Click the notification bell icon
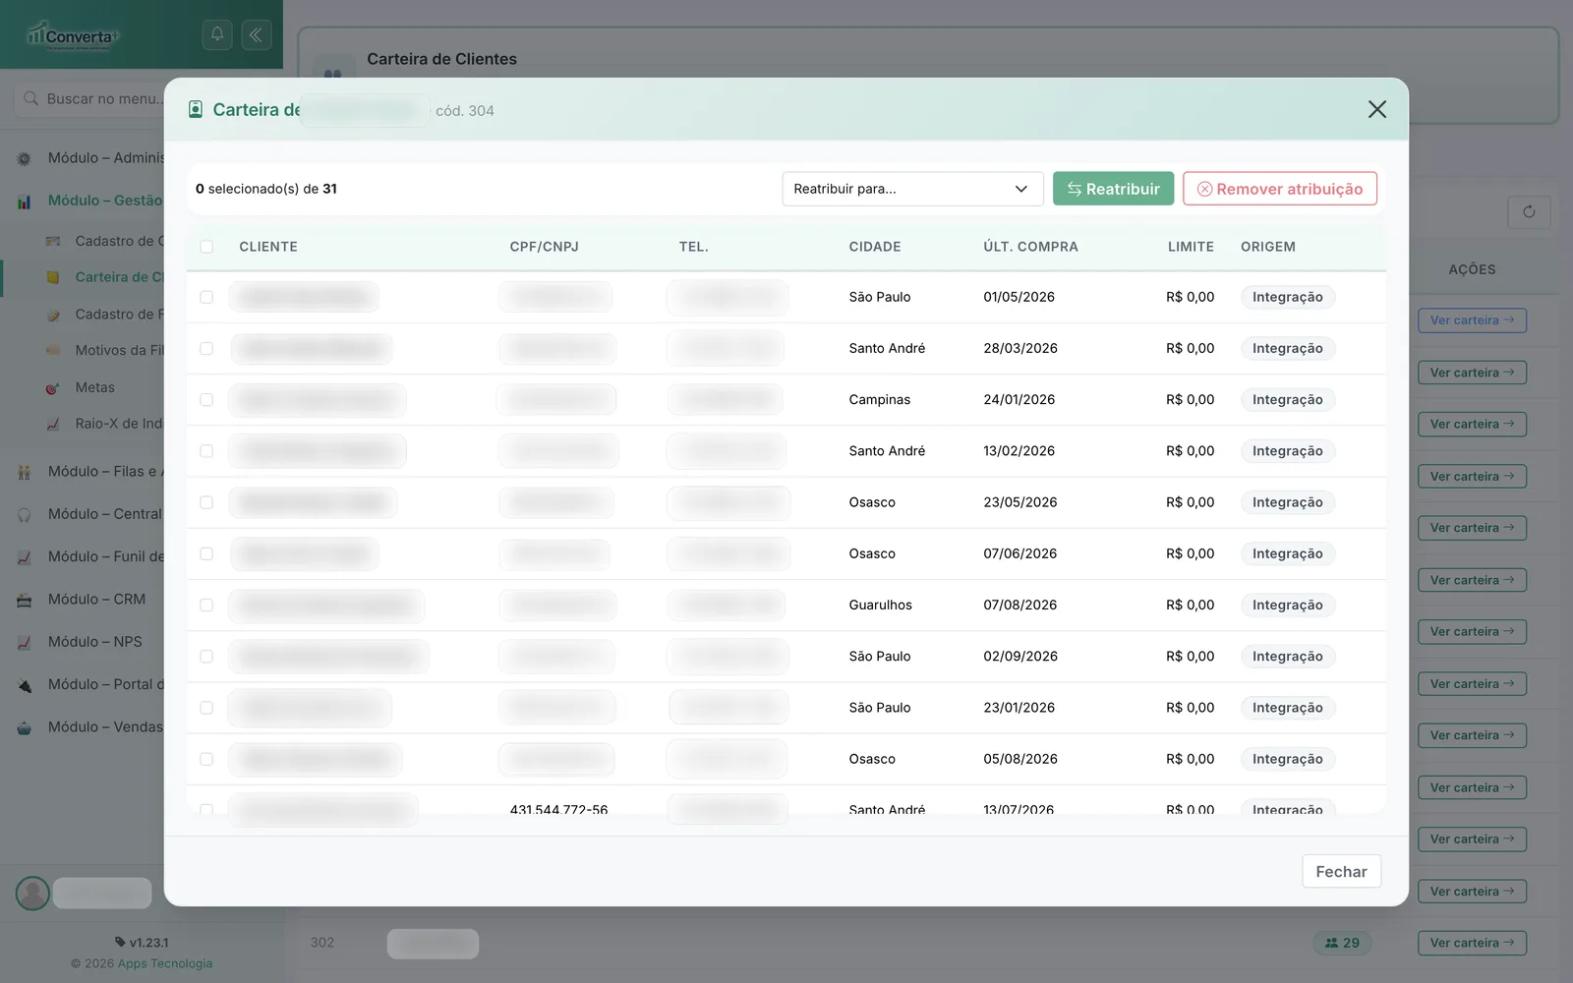The height and width of the screenshot is (983, 1573). tap(217, 34)
